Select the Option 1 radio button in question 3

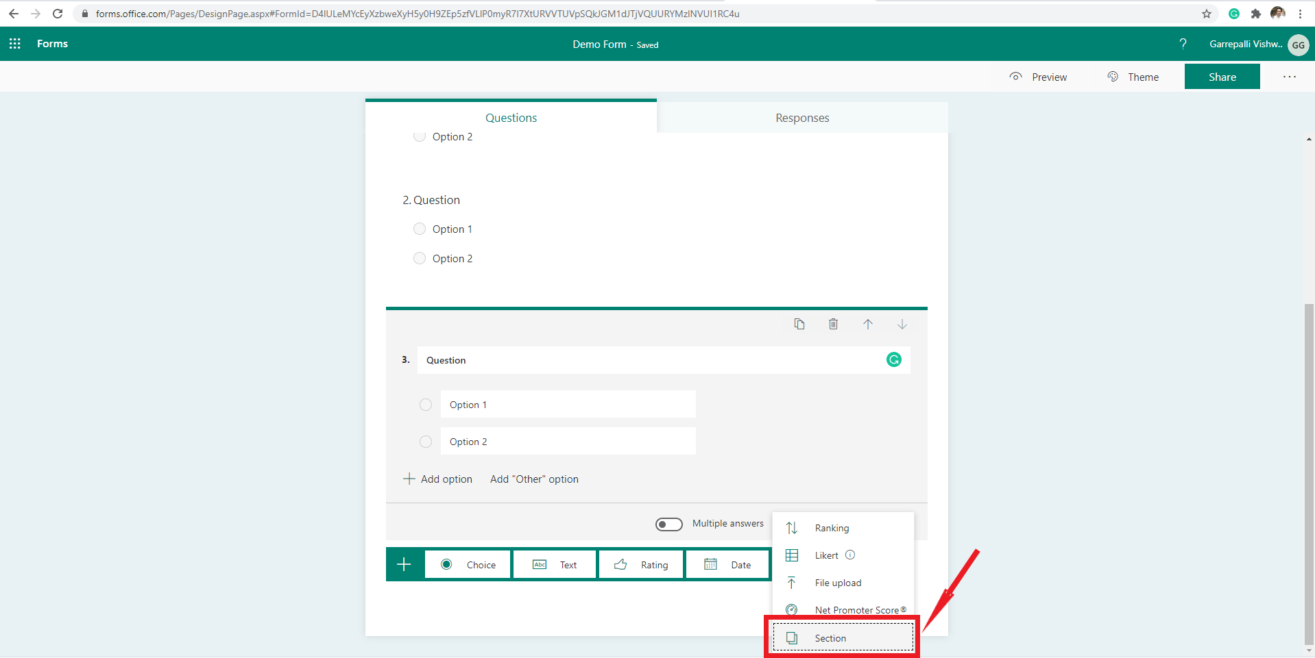[425, 404]
